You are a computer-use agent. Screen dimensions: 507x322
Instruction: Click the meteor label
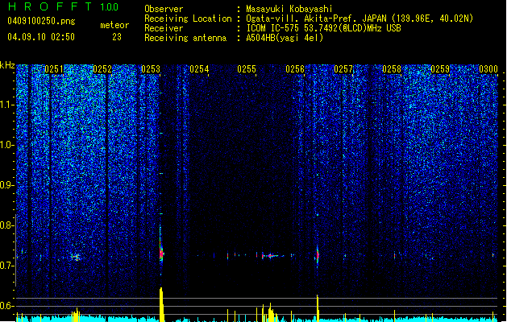(x=114, y=25)
